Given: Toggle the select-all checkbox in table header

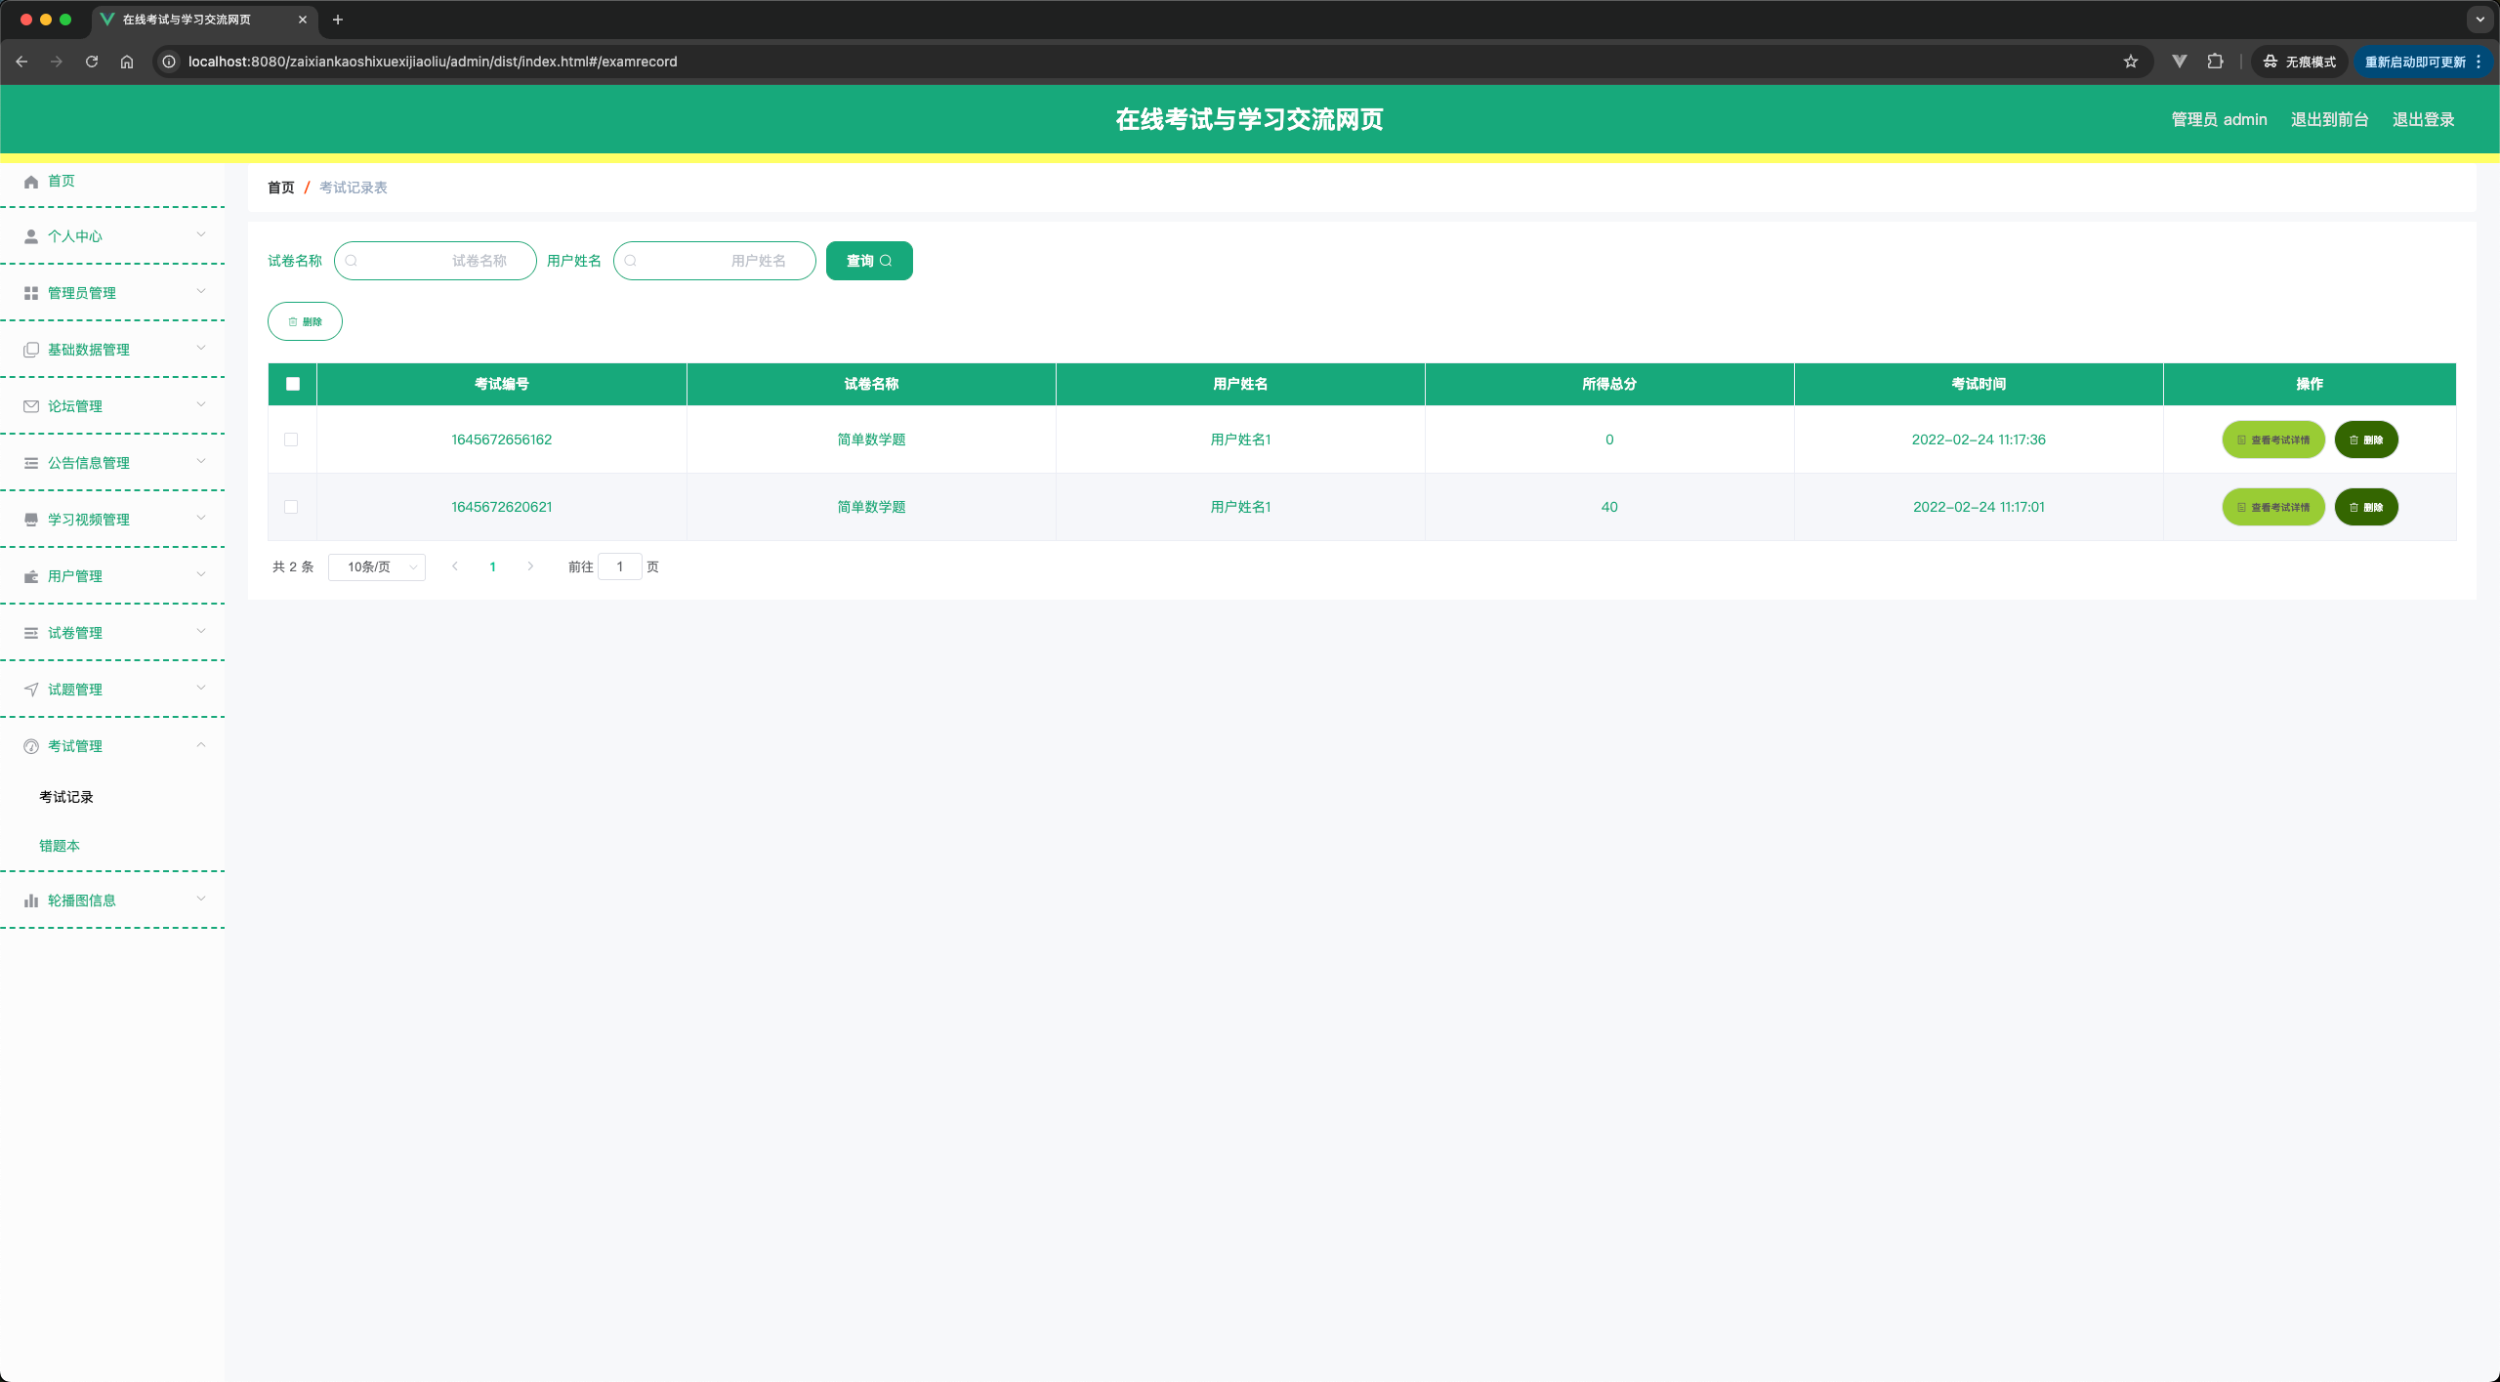Looking at the screenshot, I should (x=293, y=384).
